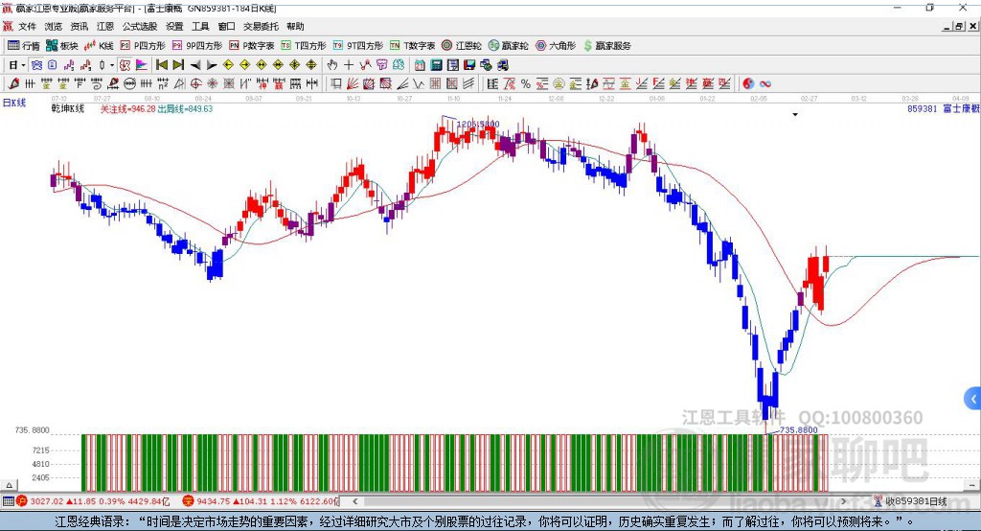The height and width of the screenshot is (531, 981).
Task: Switch to K线 chart view
Action: (99, 46)
